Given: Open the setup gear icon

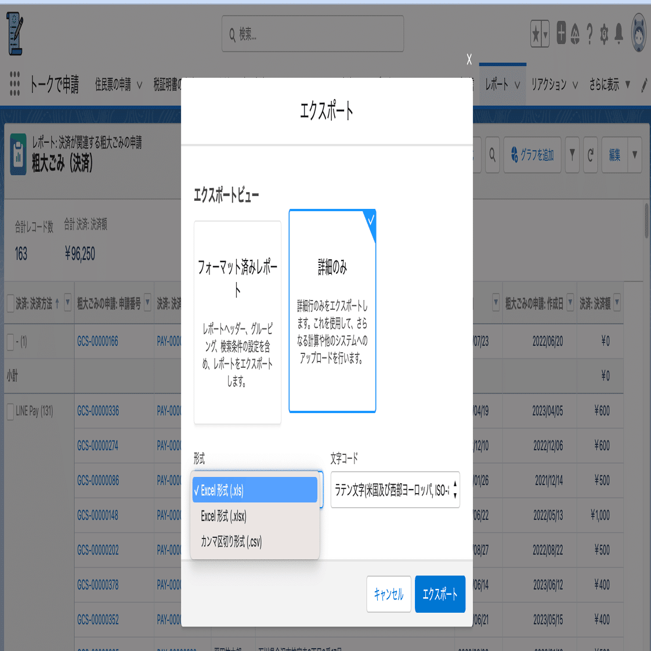Looking at the screenshot, I should (604, 34).
